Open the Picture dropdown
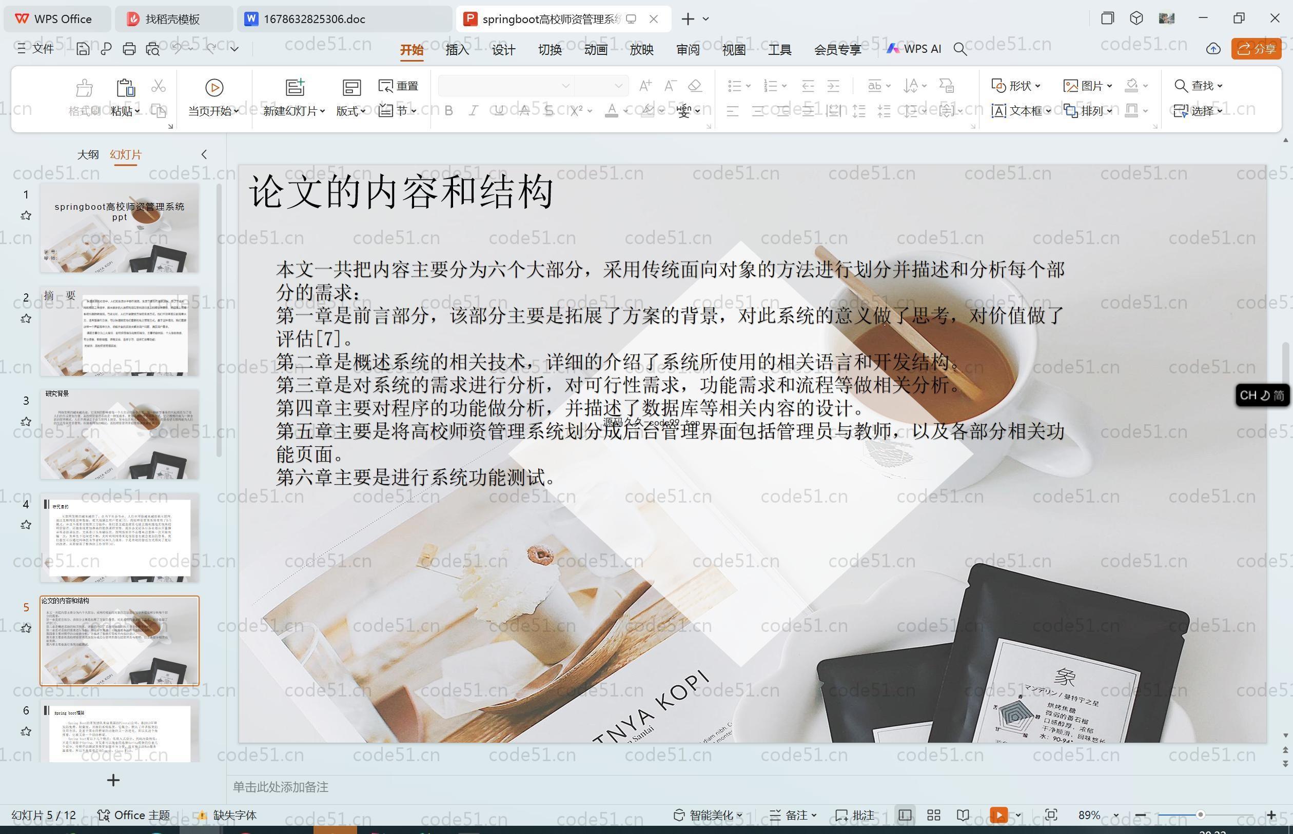Viewport: 1293px width, 834px height. pos(1088,86)
